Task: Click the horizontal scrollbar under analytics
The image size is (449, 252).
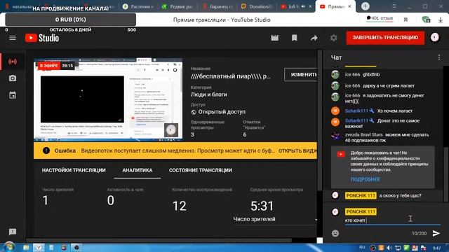Action: pos(159,240)
